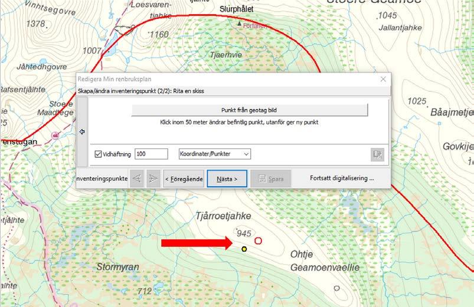The image size is (474, 307).
Task: Click the yellow inventory point on map
Action: 244,249
